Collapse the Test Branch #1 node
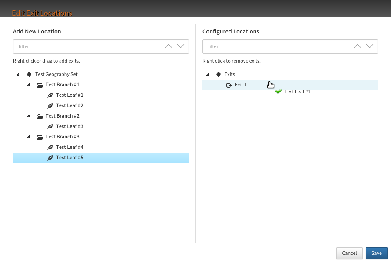This screenshot has height=270, width=391. click(29, 85)
